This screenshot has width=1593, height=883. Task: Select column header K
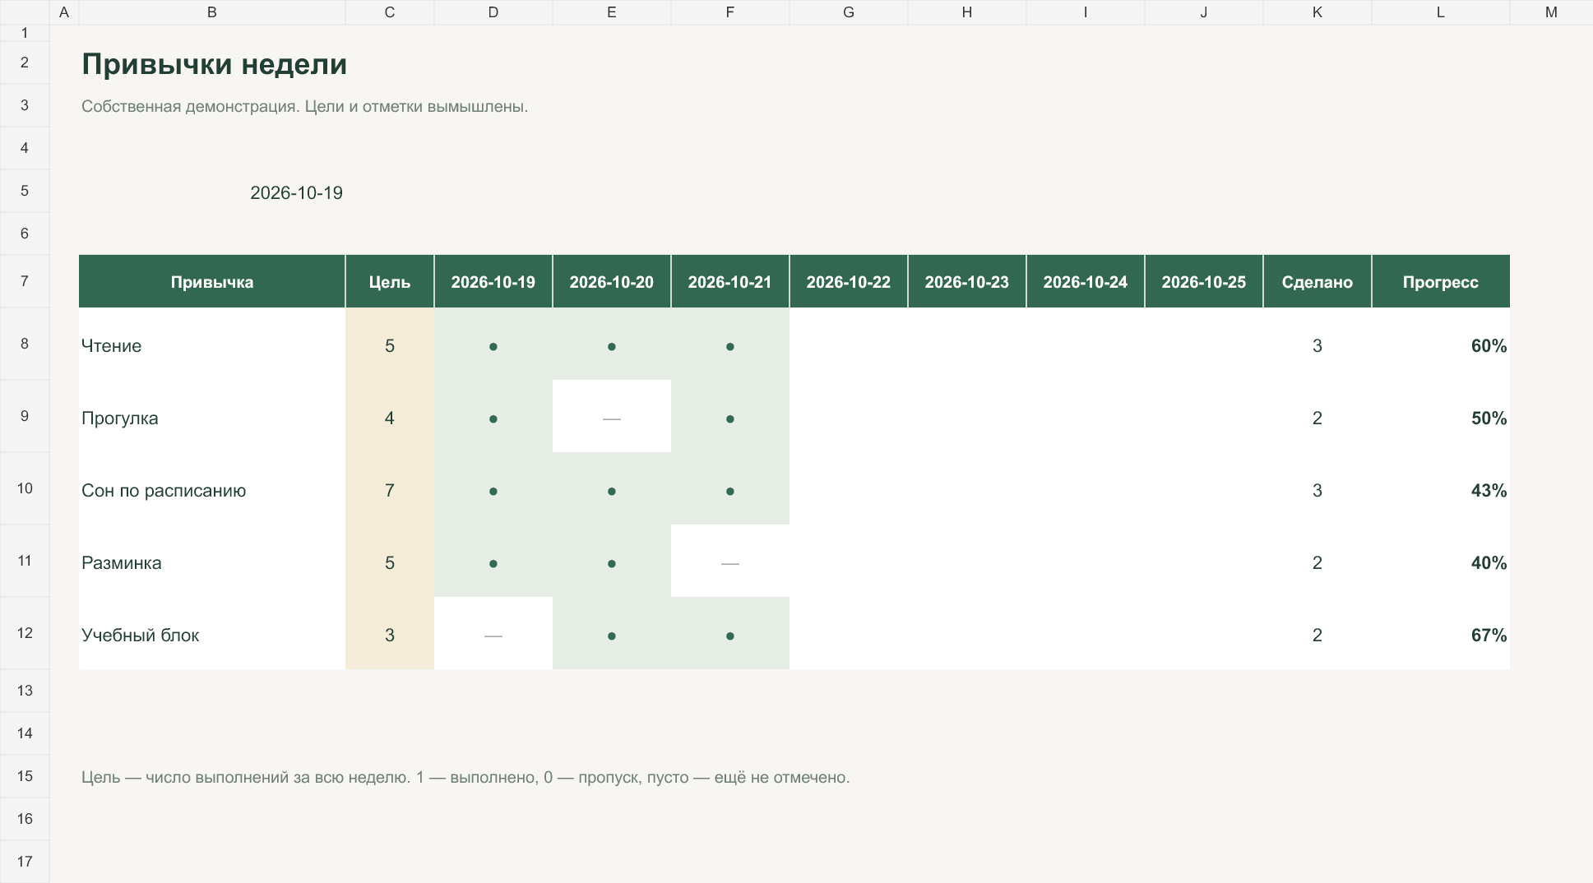tap(1317, 12)
